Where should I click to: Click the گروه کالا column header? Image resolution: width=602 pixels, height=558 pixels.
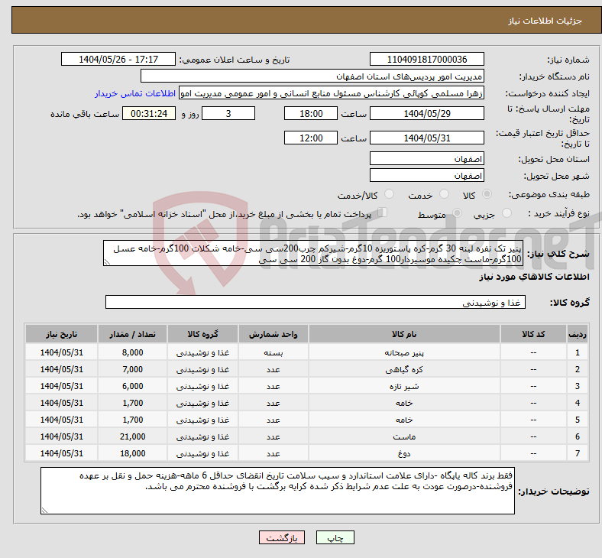(202, 334)
